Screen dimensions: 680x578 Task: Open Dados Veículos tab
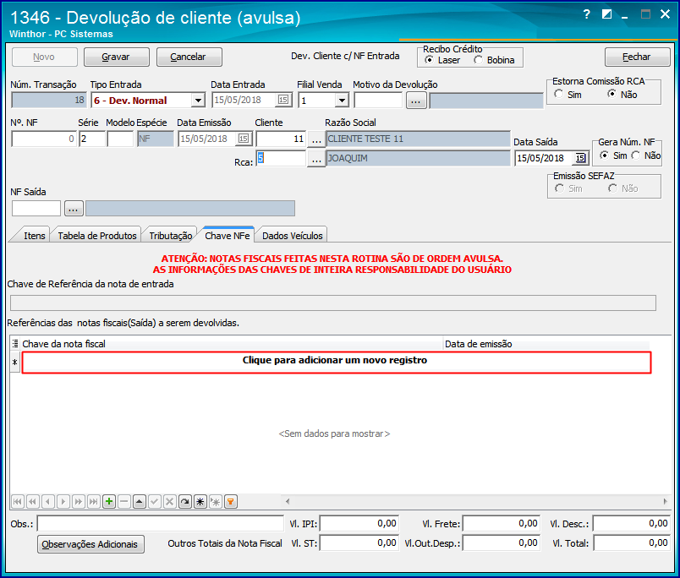(x=293, y=235)
